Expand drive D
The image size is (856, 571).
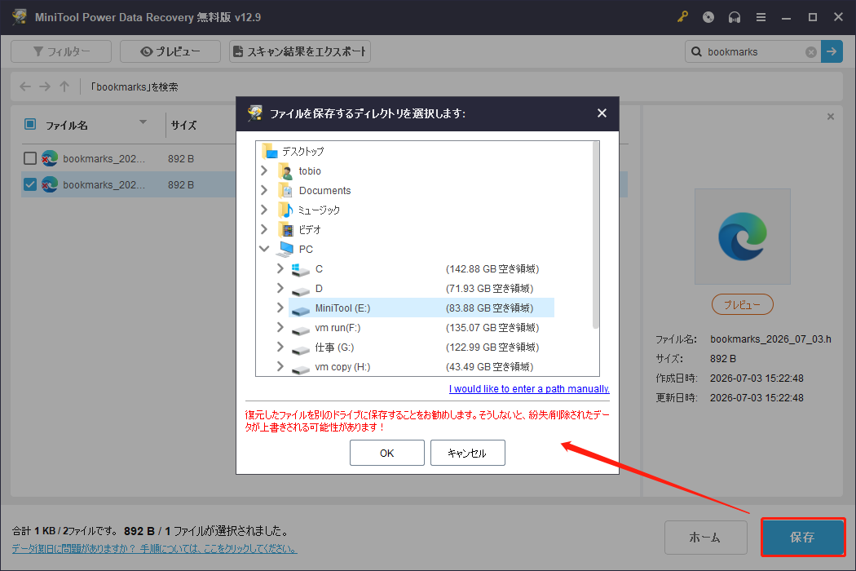pyautogui.click(x=280, y=288)
